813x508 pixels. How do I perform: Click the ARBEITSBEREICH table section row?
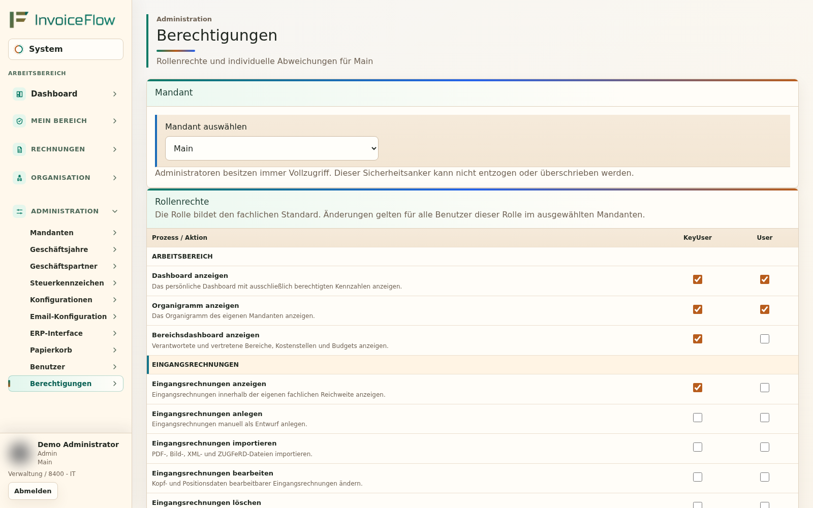473,257
